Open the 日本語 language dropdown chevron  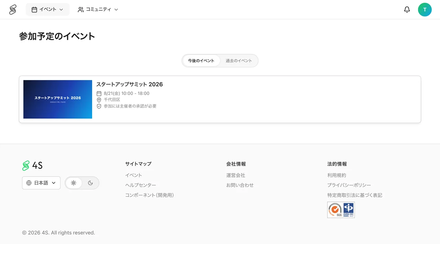click(x=54, y=183)
